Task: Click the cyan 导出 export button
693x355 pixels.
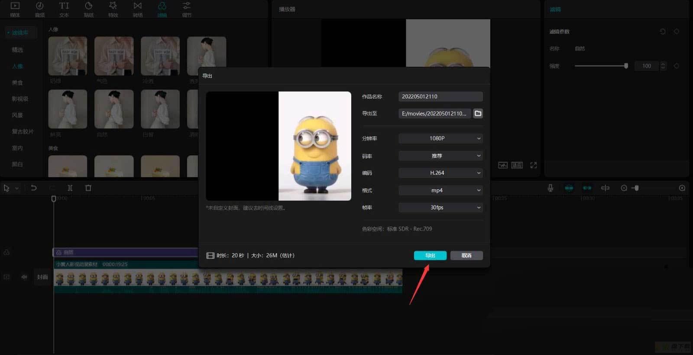Action: pos(430,255)
